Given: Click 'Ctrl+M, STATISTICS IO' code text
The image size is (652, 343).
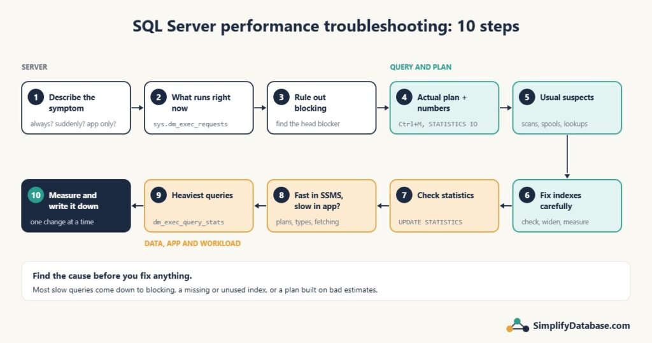Looking at the screenshot, I should point(438,124).
